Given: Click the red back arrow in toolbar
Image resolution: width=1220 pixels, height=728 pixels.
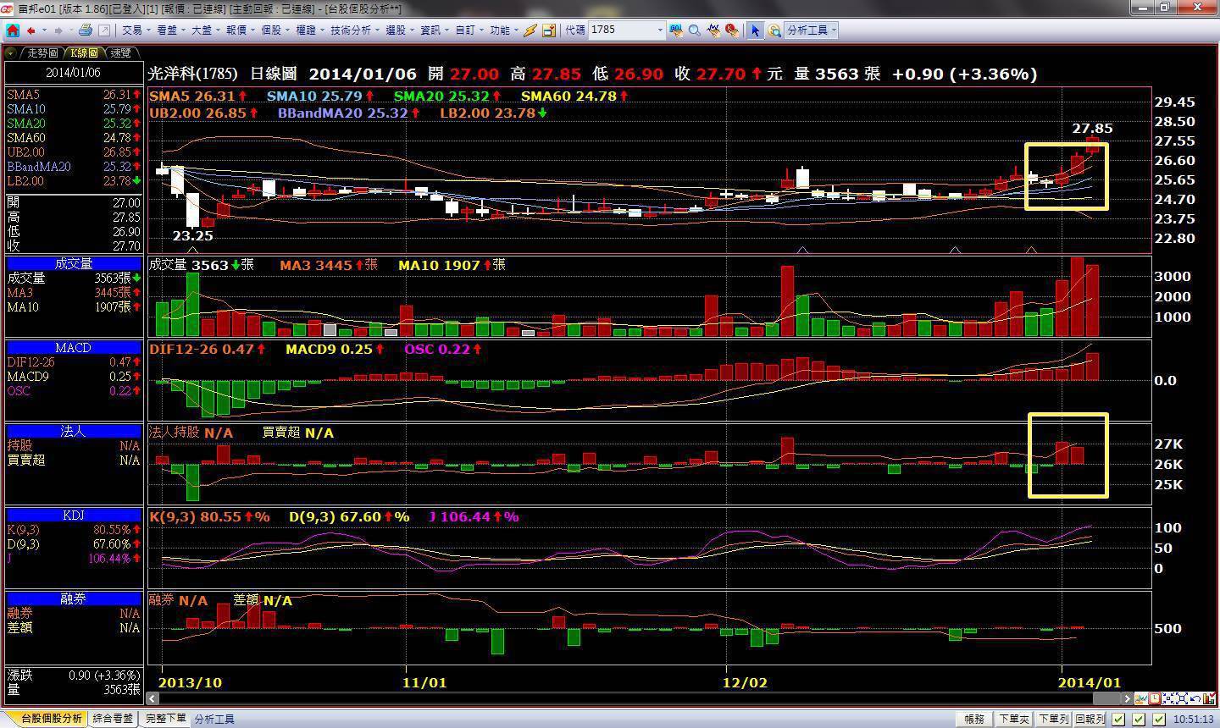Looking at the screenshot, I should pyautogui.click(x=30, y=30).
